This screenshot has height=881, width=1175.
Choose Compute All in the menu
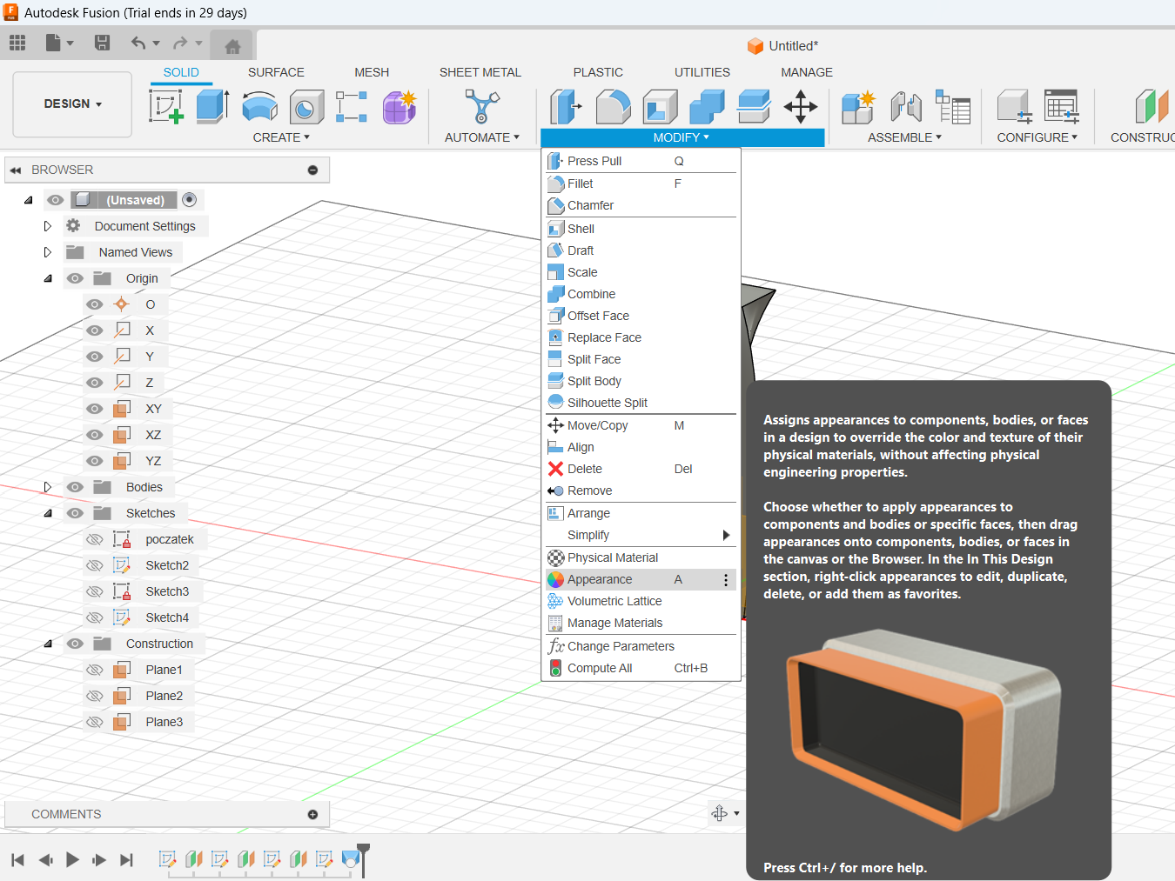639,668
